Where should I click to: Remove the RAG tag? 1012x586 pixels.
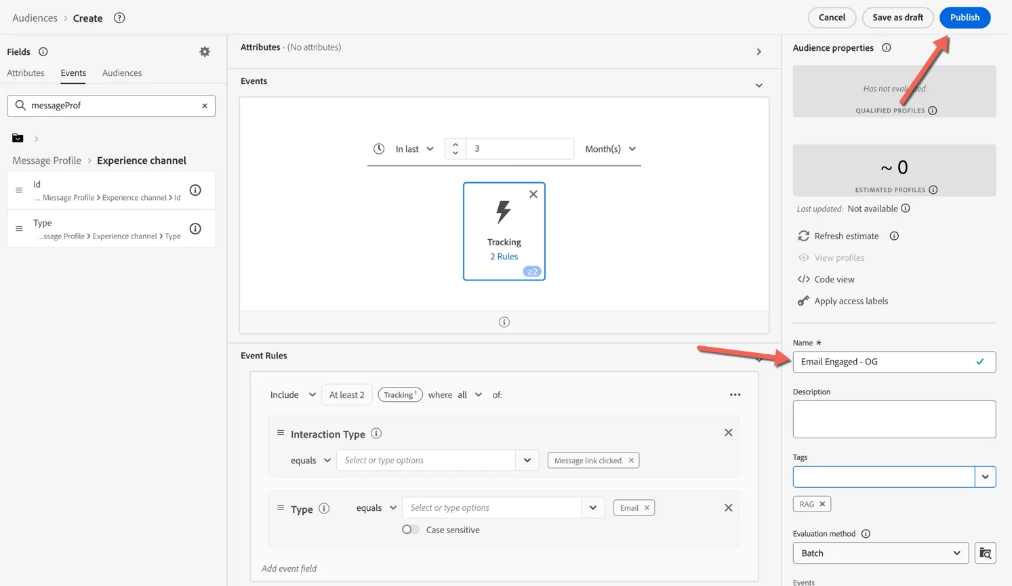point(822,504)
